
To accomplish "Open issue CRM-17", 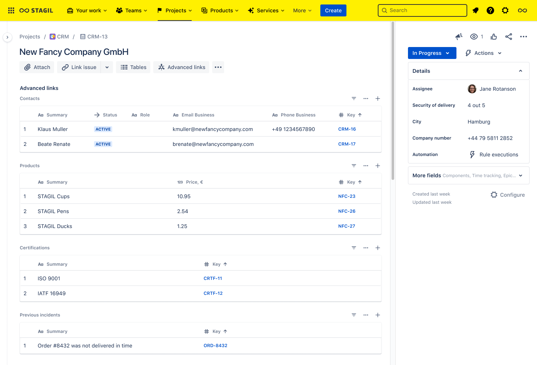I will 347,144.
